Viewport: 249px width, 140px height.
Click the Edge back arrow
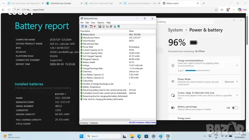(x=3, y=10)
